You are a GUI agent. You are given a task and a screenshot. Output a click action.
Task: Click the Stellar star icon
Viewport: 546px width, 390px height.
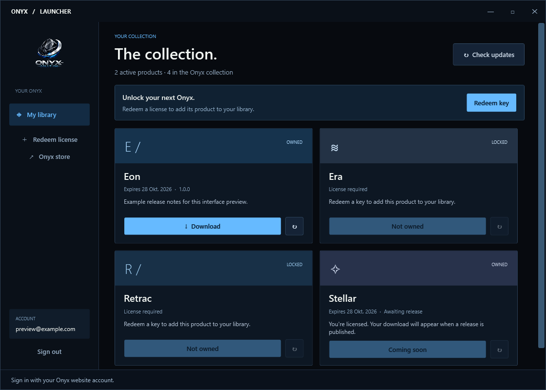[x=335, y=269]
